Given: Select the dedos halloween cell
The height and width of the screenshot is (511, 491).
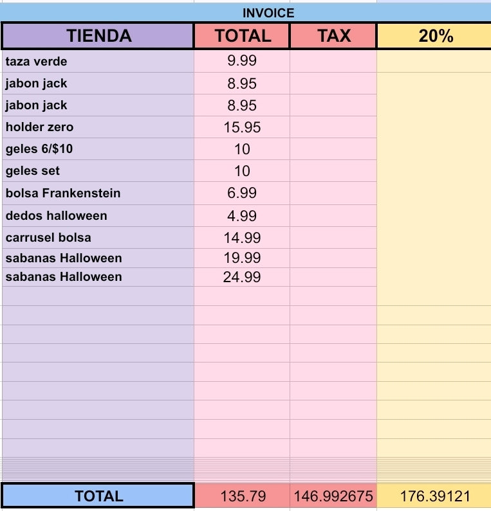Looking at the screenshot, I should 98,216.
